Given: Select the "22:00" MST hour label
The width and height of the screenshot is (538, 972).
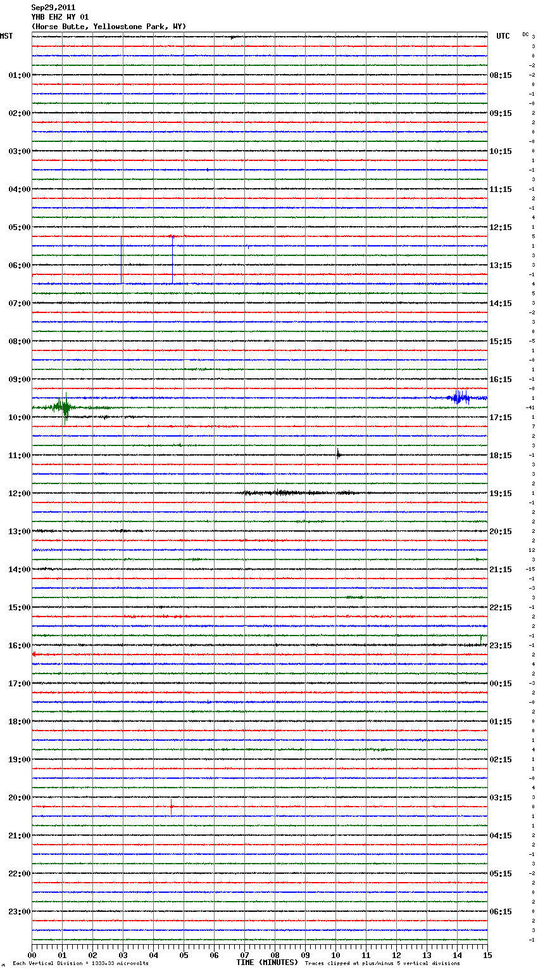Looking at the screenshot, I should coord(20,874).
